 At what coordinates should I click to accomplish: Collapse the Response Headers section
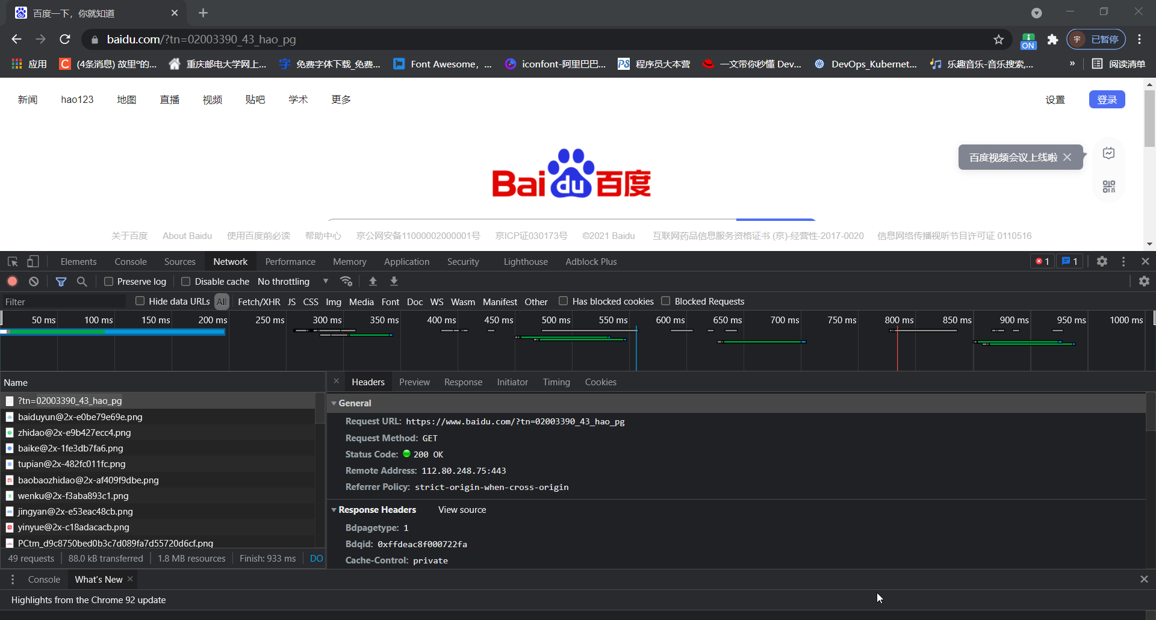click(334, 510)
